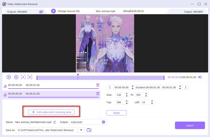
Task: Click the purple plus Change Source File icon
Action: 54,11
